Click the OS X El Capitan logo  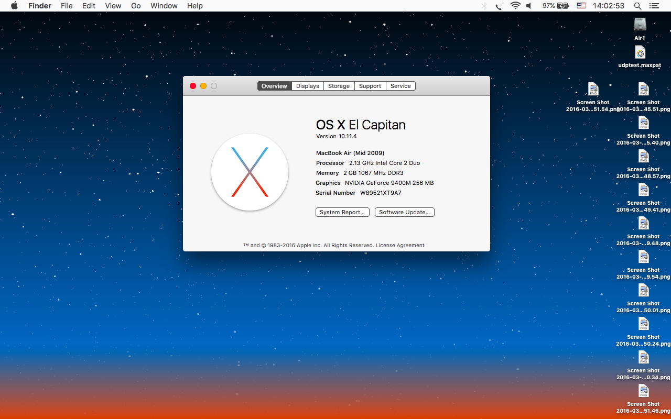(x=250, y=172)
